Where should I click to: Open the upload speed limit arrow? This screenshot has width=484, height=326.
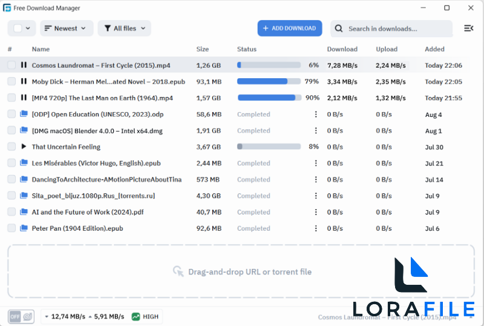pos(90,317)
